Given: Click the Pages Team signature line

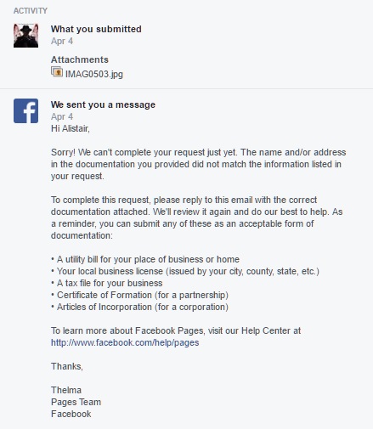Looking at the screenshot, I should (76, 402).
